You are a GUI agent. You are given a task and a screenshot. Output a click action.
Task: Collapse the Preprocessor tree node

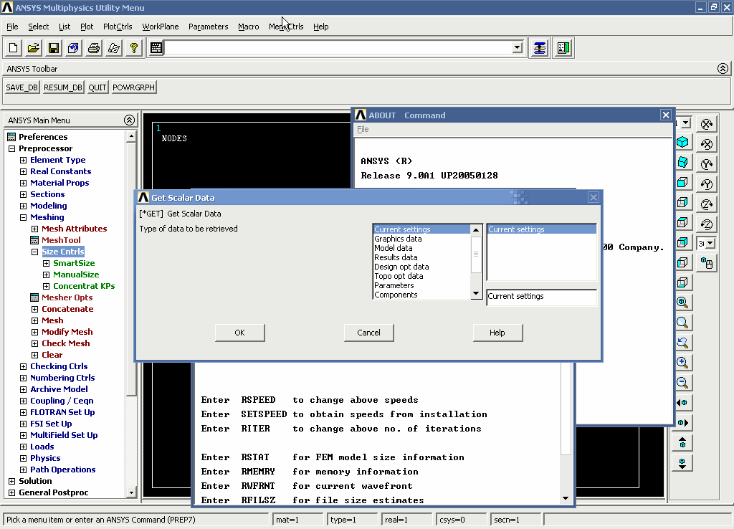coord(11,148)
